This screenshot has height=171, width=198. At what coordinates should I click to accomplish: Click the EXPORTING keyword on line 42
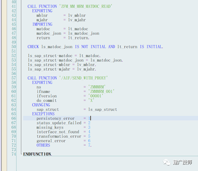[42, 11]
